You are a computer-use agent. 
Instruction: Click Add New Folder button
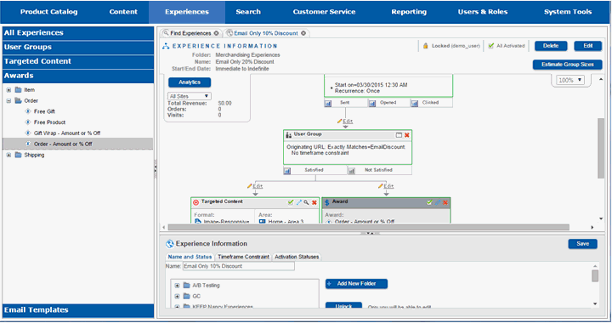356,284
